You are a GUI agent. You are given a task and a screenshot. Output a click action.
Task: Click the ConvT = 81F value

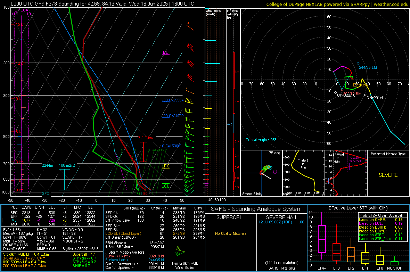click(x=47, y=238)
